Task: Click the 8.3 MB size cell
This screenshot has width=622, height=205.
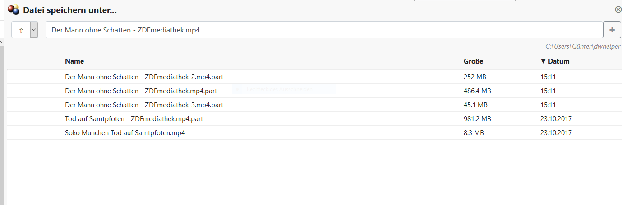Action: pos(474,133)
